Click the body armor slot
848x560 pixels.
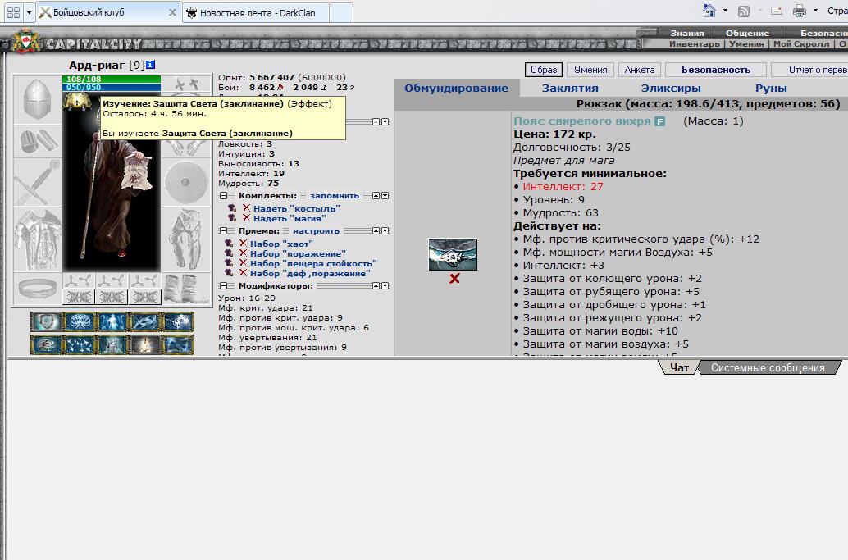[x=38, y=239]
